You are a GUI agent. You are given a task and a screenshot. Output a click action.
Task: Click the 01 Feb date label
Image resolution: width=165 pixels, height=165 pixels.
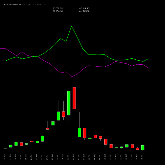point(68,157)
